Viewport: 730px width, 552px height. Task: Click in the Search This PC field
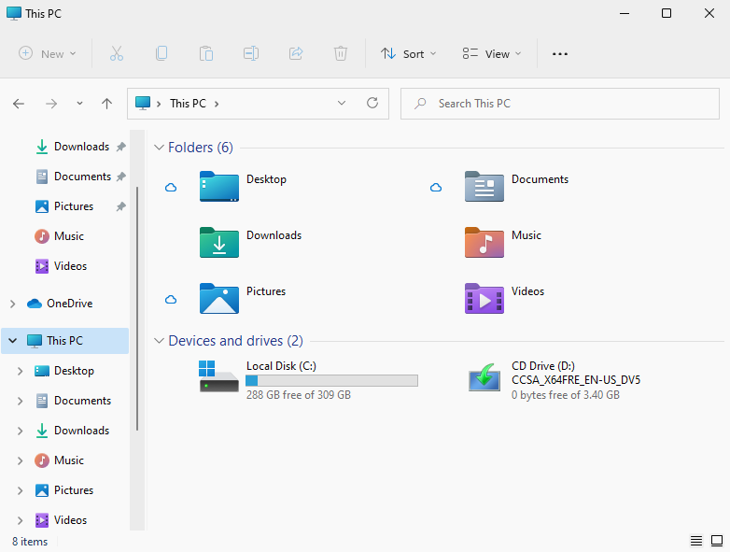pyautogui.click(x=560, y=104)
